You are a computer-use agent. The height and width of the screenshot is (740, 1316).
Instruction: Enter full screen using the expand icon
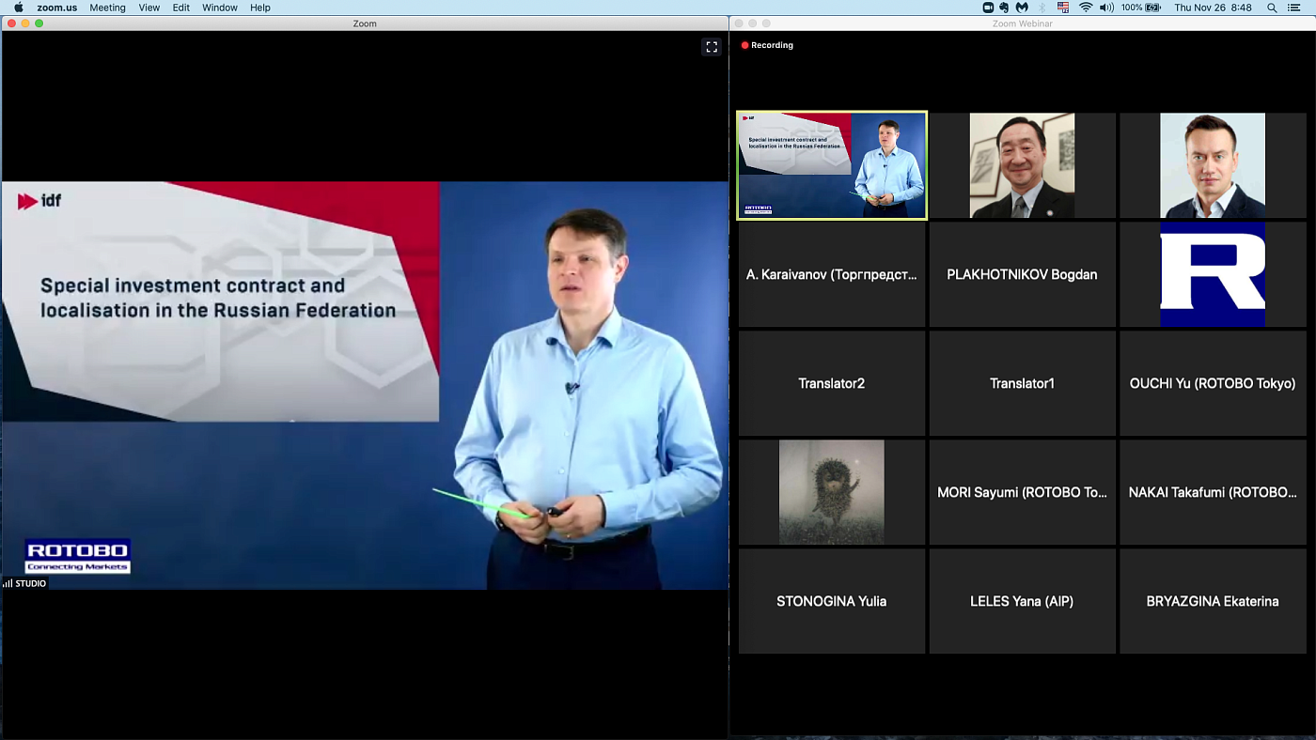712,47
